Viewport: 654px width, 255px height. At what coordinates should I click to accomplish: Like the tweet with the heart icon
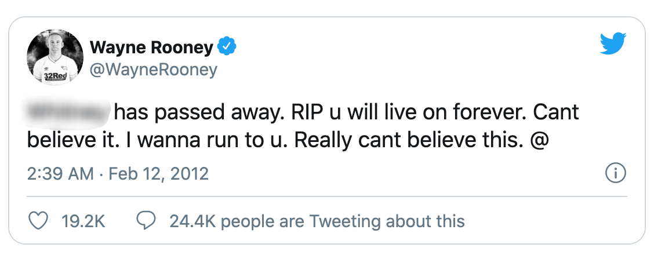(x=37, y=221)
